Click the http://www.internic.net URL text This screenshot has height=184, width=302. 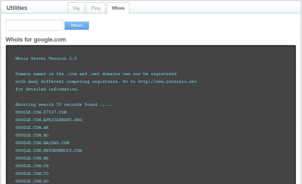[167, 81]
